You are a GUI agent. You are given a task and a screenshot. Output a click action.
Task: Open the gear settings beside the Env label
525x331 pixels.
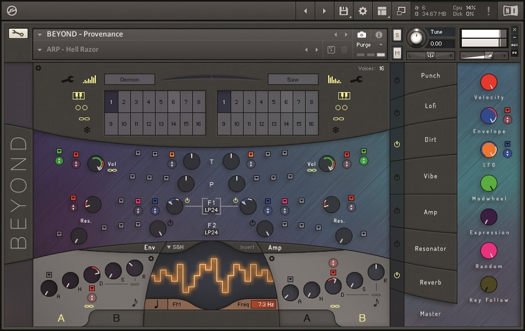point(151,258)
